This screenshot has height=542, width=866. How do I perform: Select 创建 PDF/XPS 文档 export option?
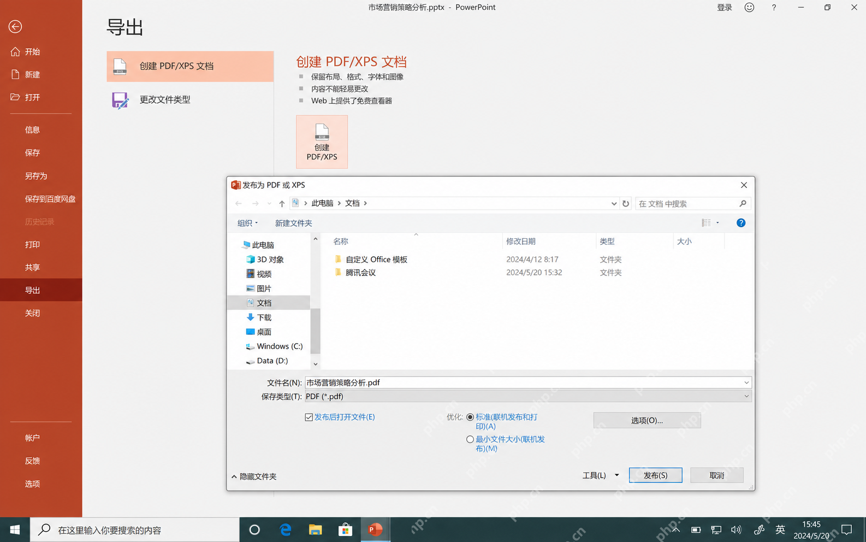(x=190, y=66)
